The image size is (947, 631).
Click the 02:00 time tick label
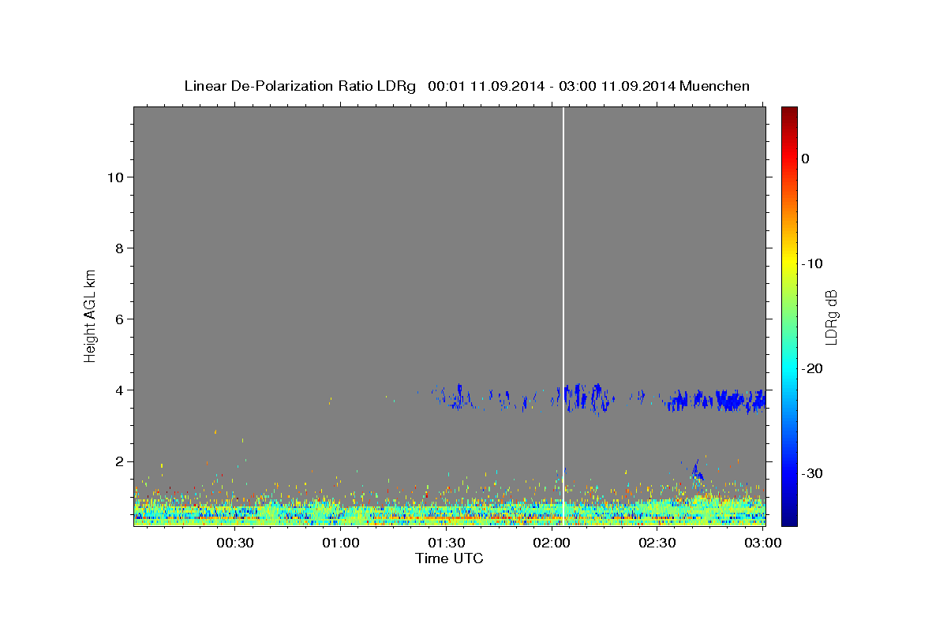click(x=552, y=543)
